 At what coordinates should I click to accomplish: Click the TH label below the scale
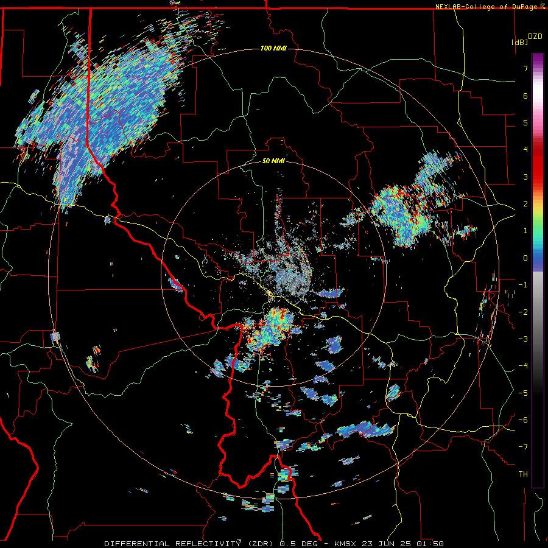523,474
